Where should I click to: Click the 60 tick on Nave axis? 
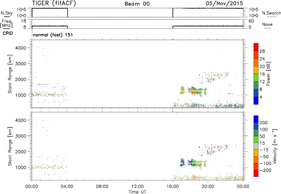[x=251, y=21]
